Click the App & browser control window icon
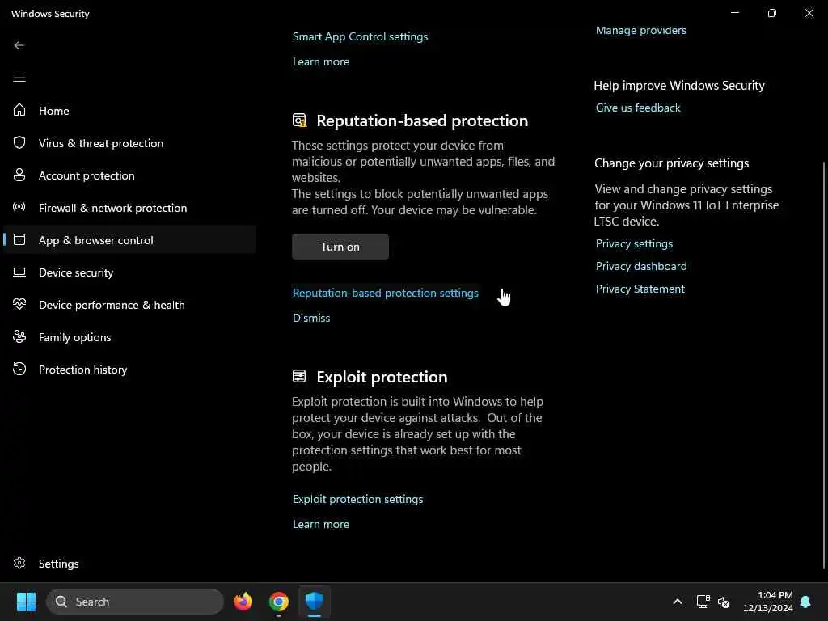The image size is (828, 621). (19, 239)
